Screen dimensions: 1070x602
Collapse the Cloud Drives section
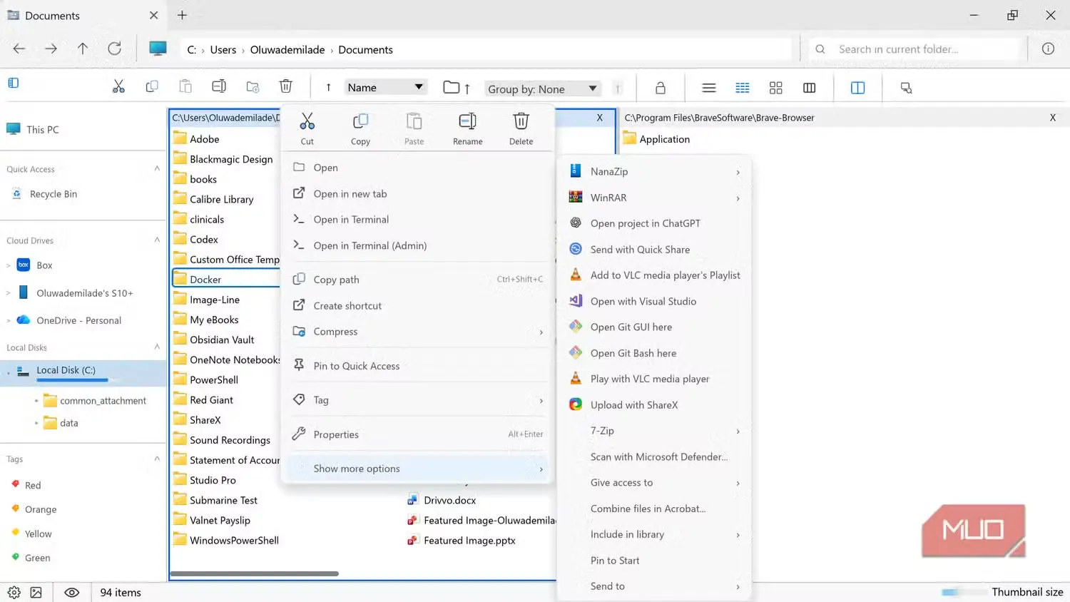click(x=157, y=240)
